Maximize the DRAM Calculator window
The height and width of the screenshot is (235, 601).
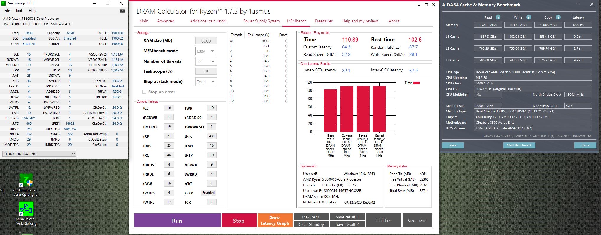(426, 5)
